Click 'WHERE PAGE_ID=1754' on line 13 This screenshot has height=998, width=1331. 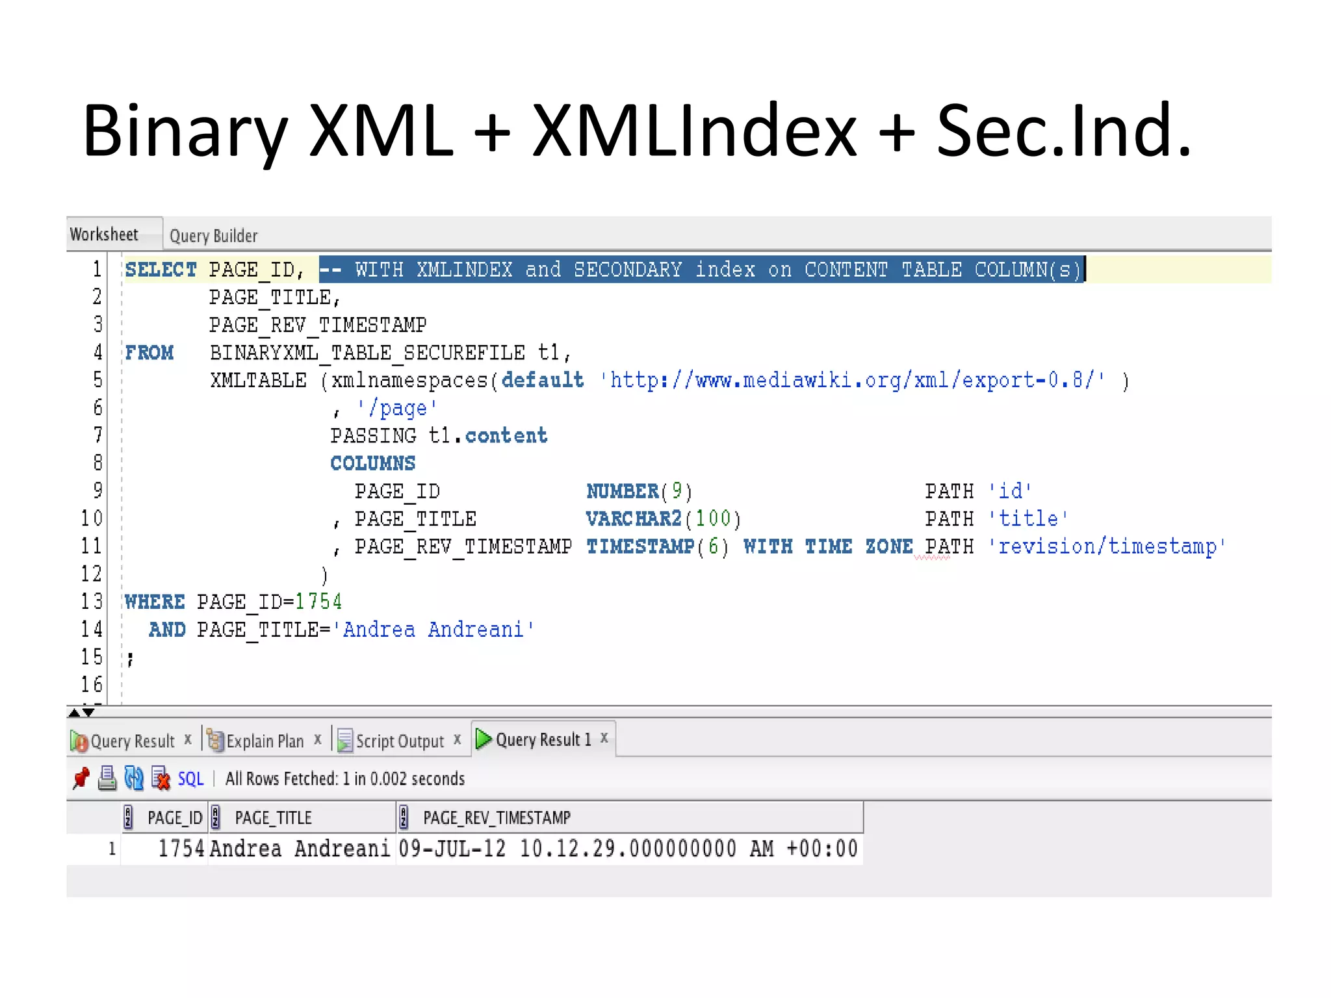(233, 602)
